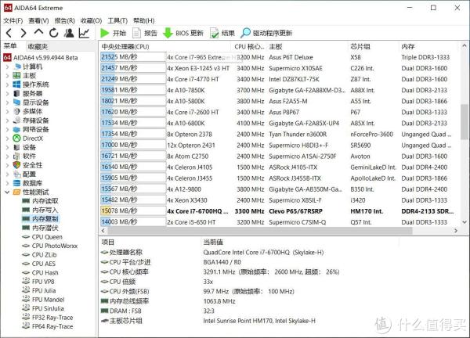Select 设备 icon in tree
The width and height of the screenshot is (470, 338).
coord(16,147)
